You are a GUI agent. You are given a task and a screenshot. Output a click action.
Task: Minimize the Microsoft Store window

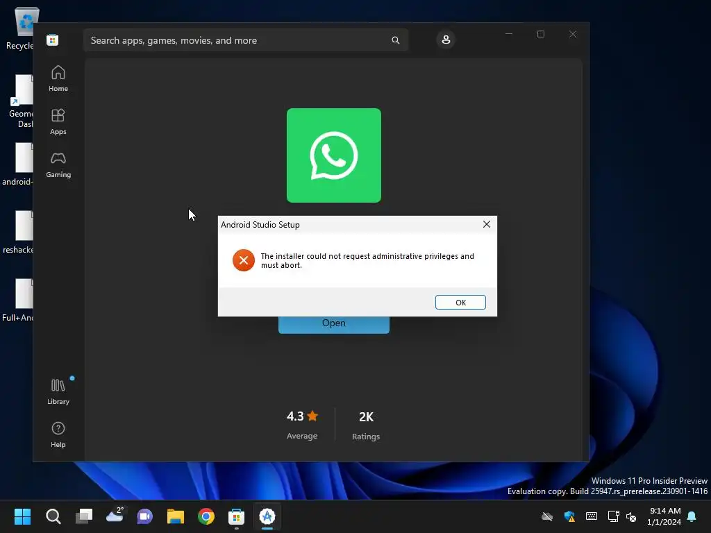509,34
